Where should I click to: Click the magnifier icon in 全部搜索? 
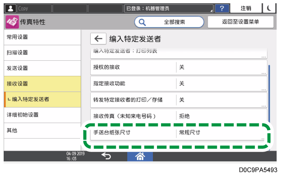click(x=143, y=22)
